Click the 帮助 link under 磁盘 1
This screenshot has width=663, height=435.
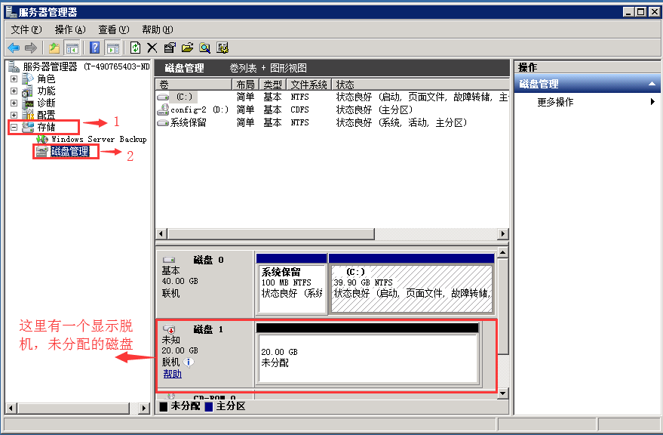[x=172, y=373]
